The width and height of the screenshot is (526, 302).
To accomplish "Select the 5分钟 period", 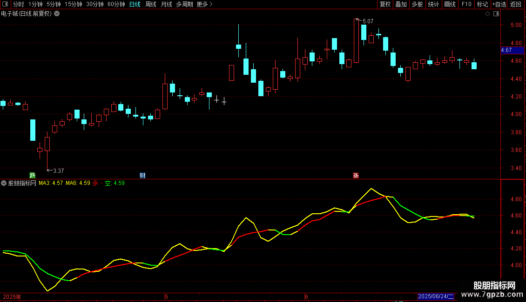I will click(x=54, y=4).
